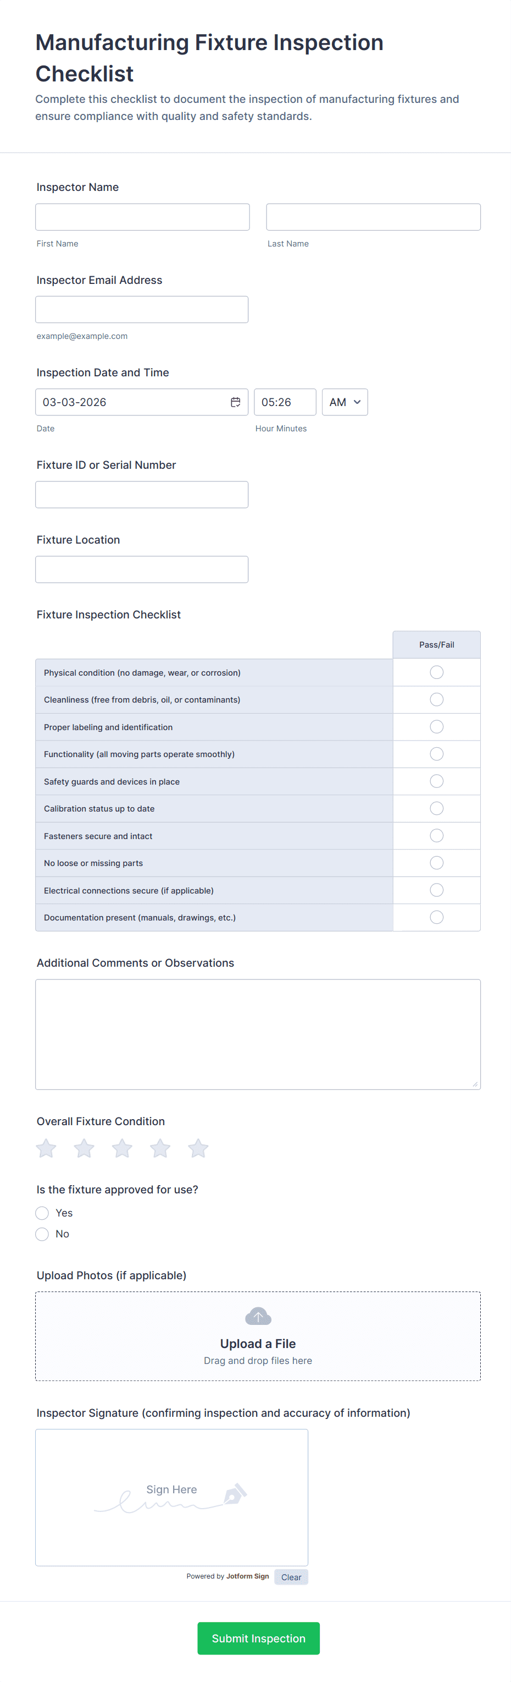Click the First Name input field

tap(142, 217)
